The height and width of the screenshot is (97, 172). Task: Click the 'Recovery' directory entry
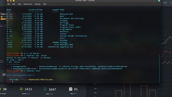(64, 32)
